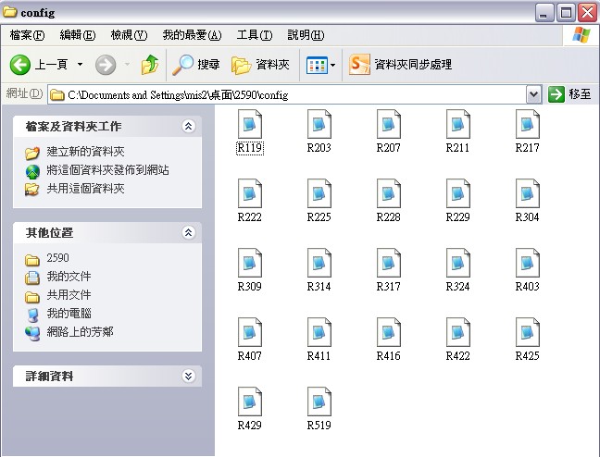The width and height of the screenshot is (600, 457).
Task: Open the 檔案(F) menu
Action: (27, 35)
